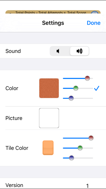
Task: Select the brown Color preview swatch
Action: (x=49, y=88)
